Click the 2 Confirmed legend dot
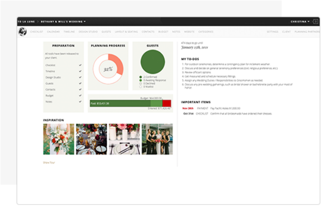 tap(140, 77)
